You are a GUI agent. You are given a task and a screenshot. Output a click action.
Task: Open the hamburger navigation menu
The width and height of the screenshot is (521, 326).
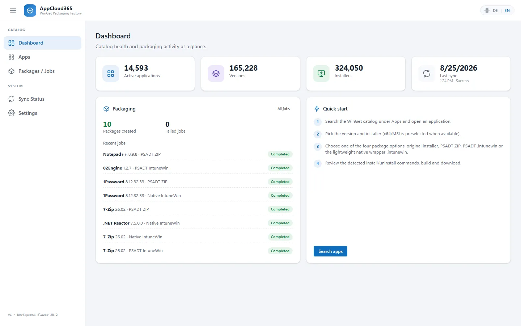[13, 11]
